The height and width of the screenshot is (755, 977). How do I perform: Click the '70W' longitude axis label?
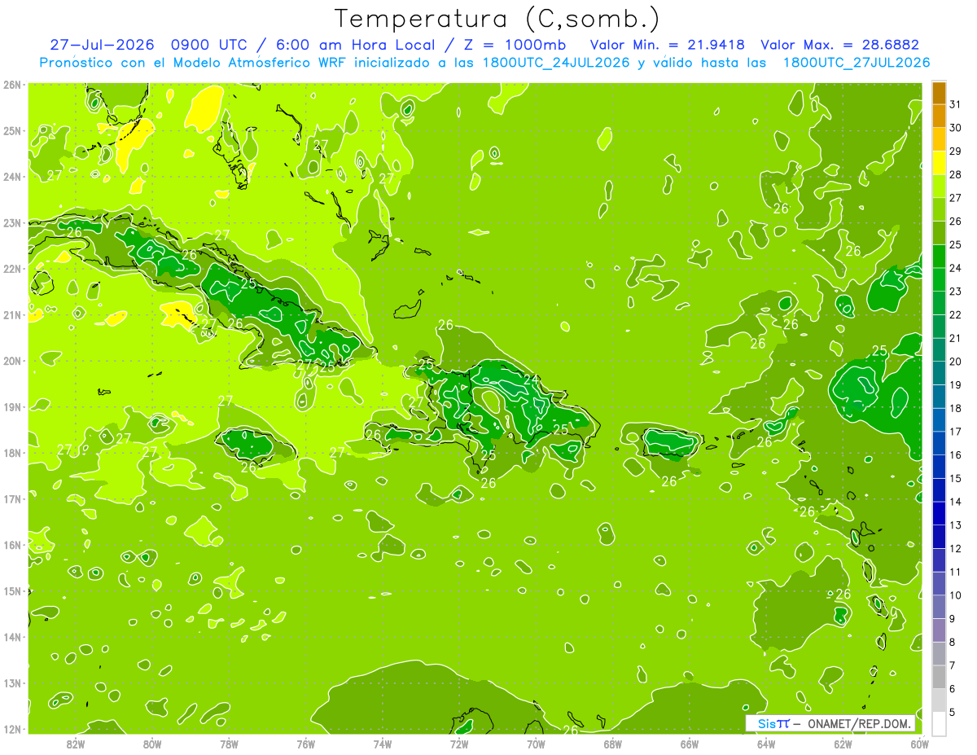click(x=536, y=744)
